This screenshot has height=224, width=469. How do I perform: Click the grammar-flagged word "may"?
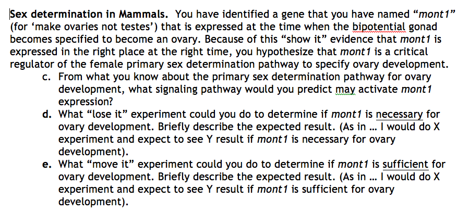[345, 90]
